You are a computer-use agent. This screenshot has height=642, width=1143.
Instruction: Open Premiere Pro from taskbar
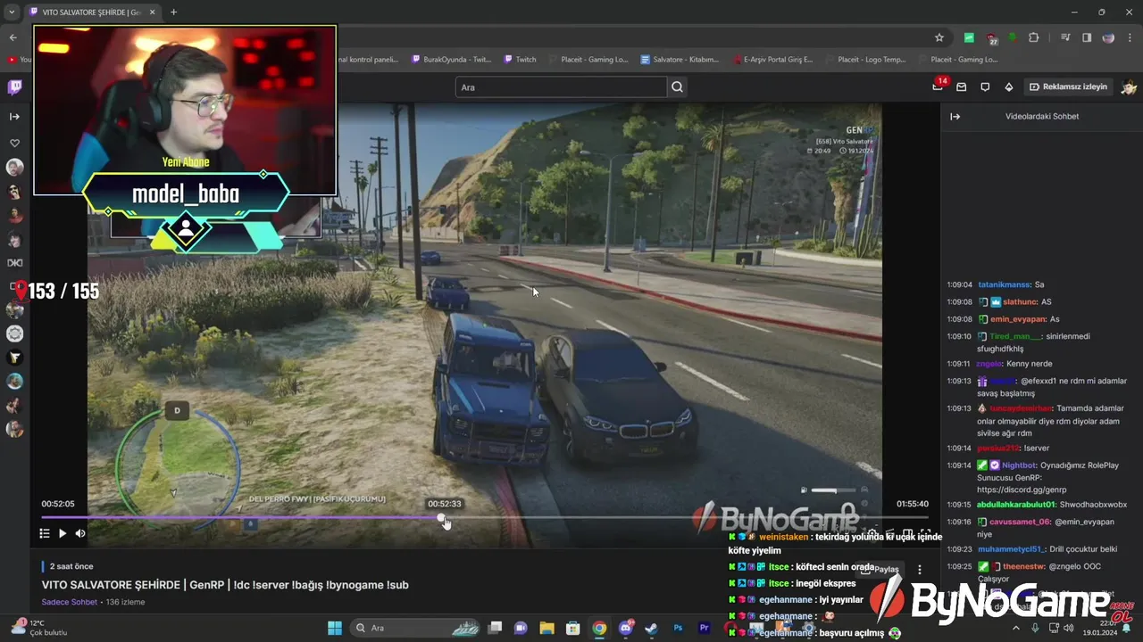coord(705,628)
